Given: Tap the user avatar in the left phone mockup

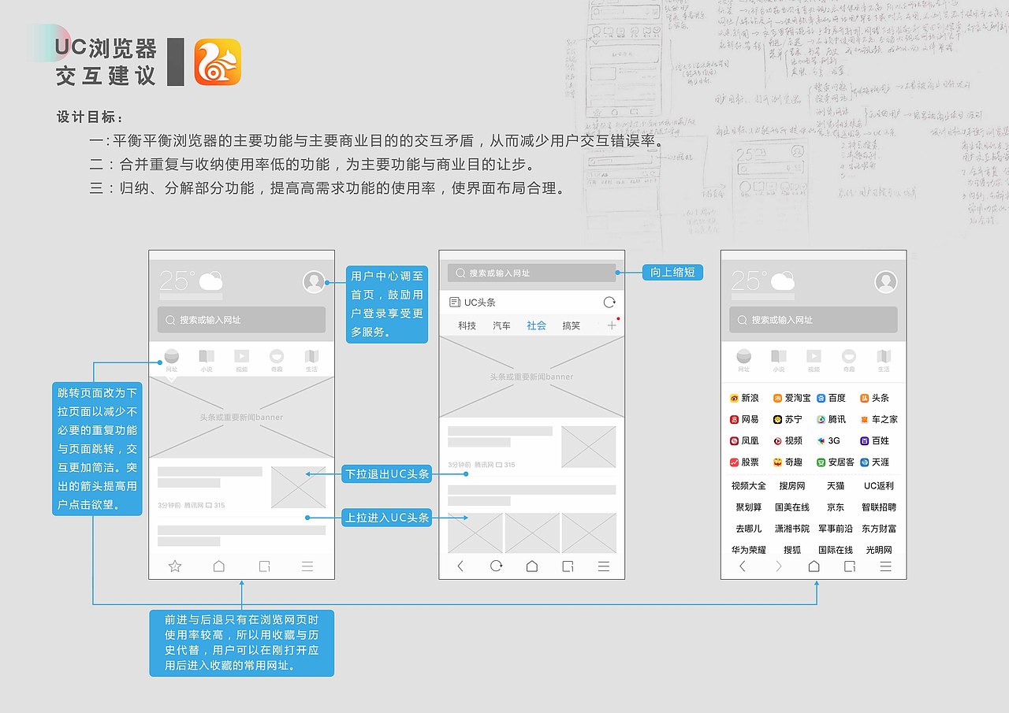Looking at the screenshot, I should pyautogui.click(x=314, y=282).
